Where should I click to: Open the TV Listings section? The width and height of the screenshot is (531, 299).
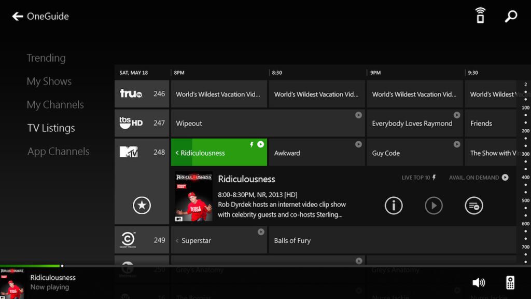(51, 128)
